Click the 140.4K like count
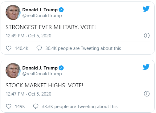The image size is (156, 113). click(22, 48)
